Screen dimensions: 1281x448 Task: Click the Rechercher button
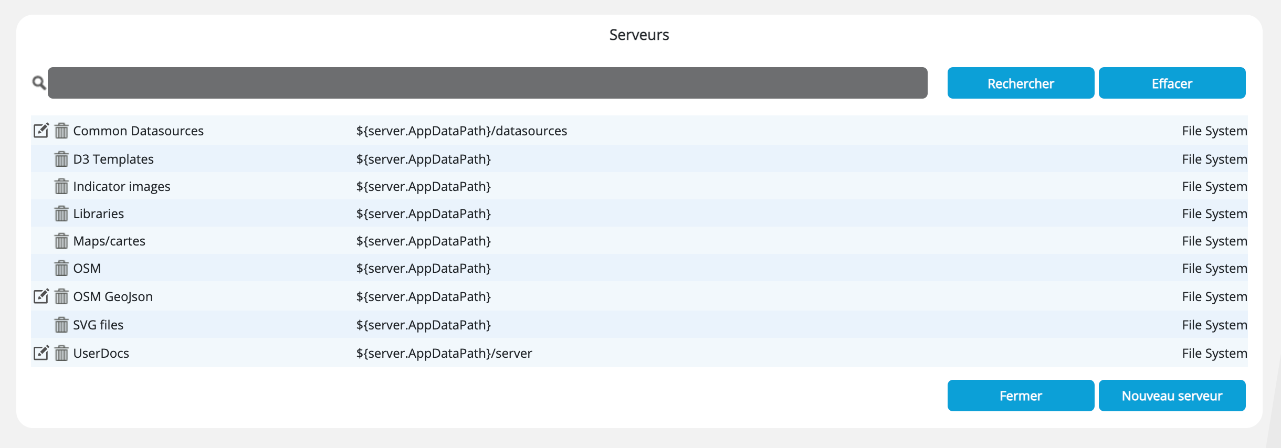(1021, 83)
